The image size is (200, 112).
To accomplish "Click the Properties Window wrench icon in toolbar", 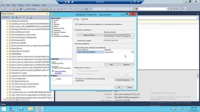I will [x=177, y=9].
